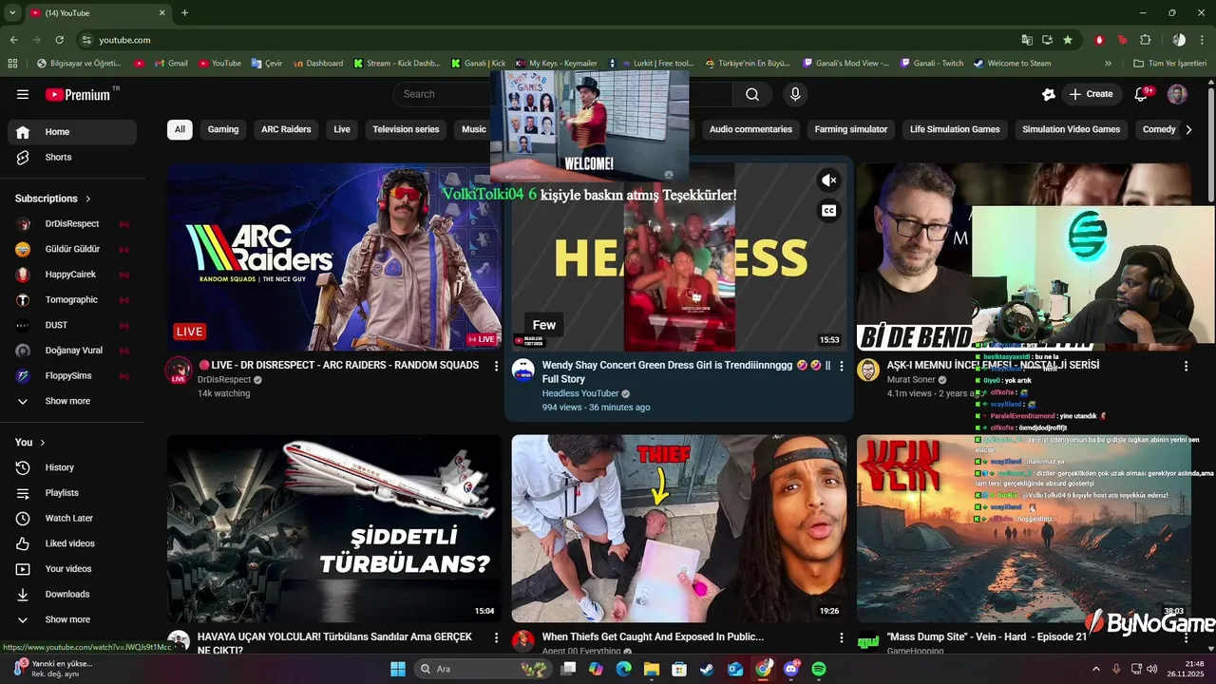
Task: Select the All filter chip
Action: click(x=180, y=129)
